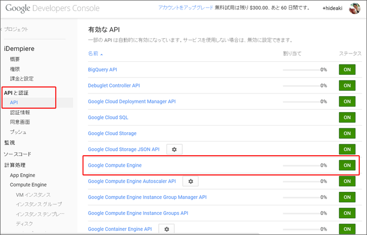Go back to プロジェクト list

tap(14, 29)
